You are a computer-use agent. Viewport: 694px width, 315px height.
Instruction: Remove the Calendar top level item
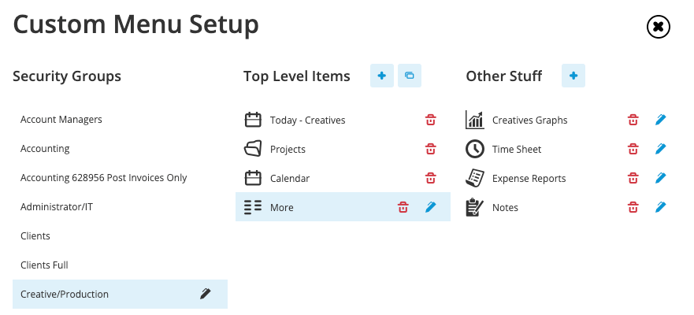(x=431, y=178)
